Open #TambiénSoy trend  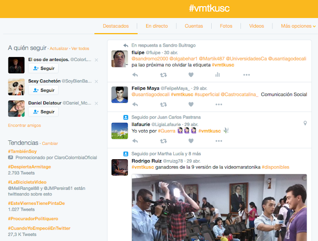22,151
